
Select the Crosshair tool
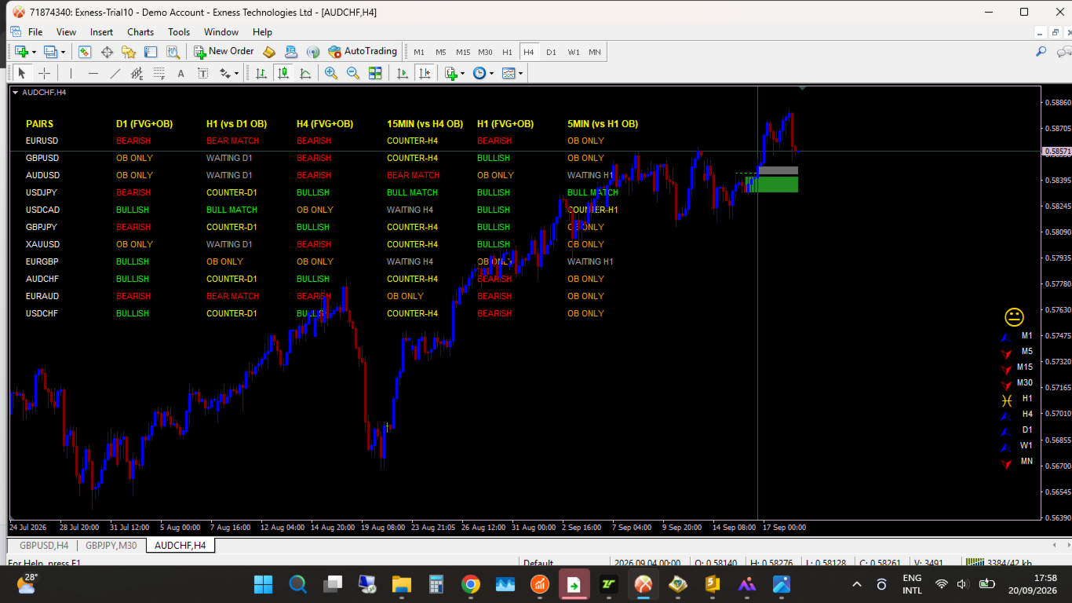(45, 73)
